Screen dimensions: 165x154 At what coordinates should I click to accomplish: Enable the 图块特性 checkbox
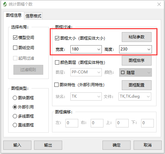pos(56,85)
